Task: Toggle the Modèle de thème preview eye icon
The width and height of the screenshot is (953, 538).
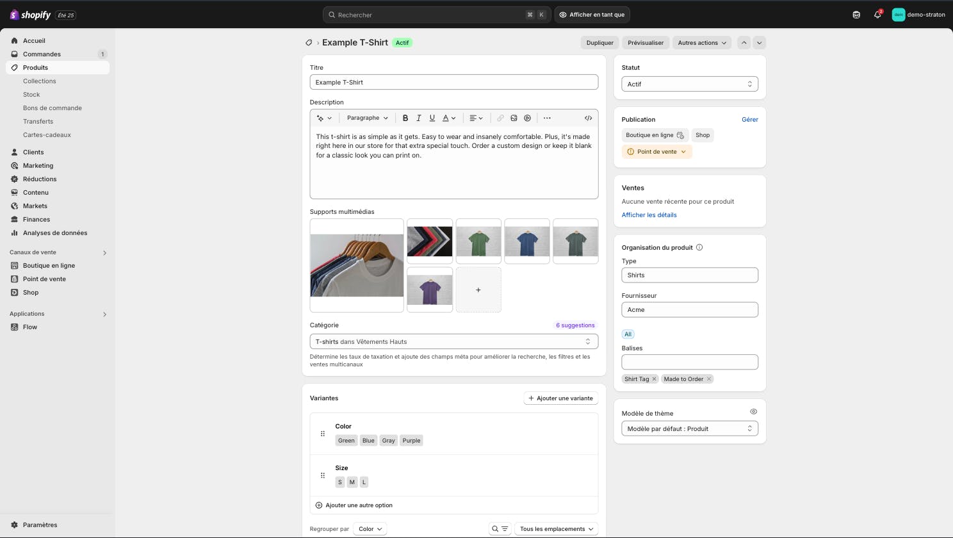Action: [x=753, y=411]
